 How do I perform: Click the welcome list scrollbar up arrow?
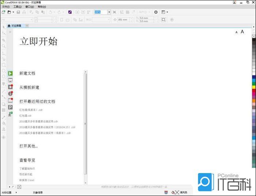[86, 72]
